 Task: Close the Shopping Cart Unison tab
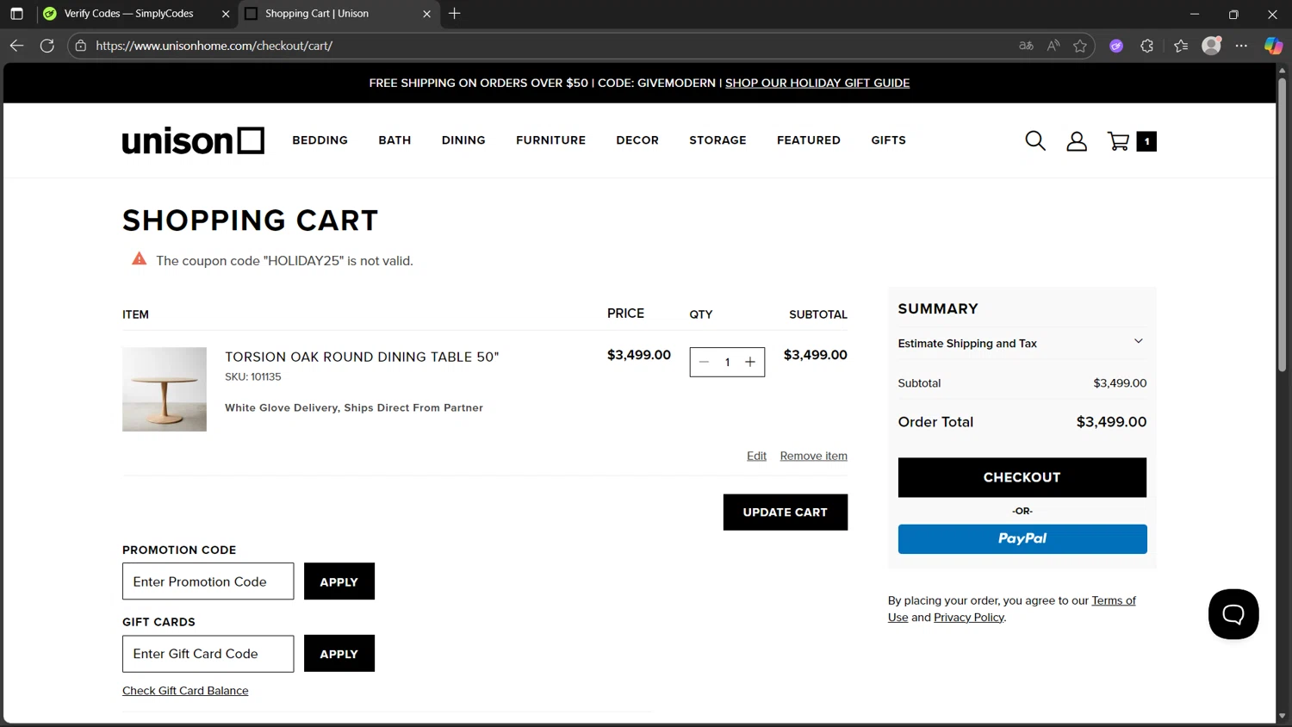click(426, 14)
